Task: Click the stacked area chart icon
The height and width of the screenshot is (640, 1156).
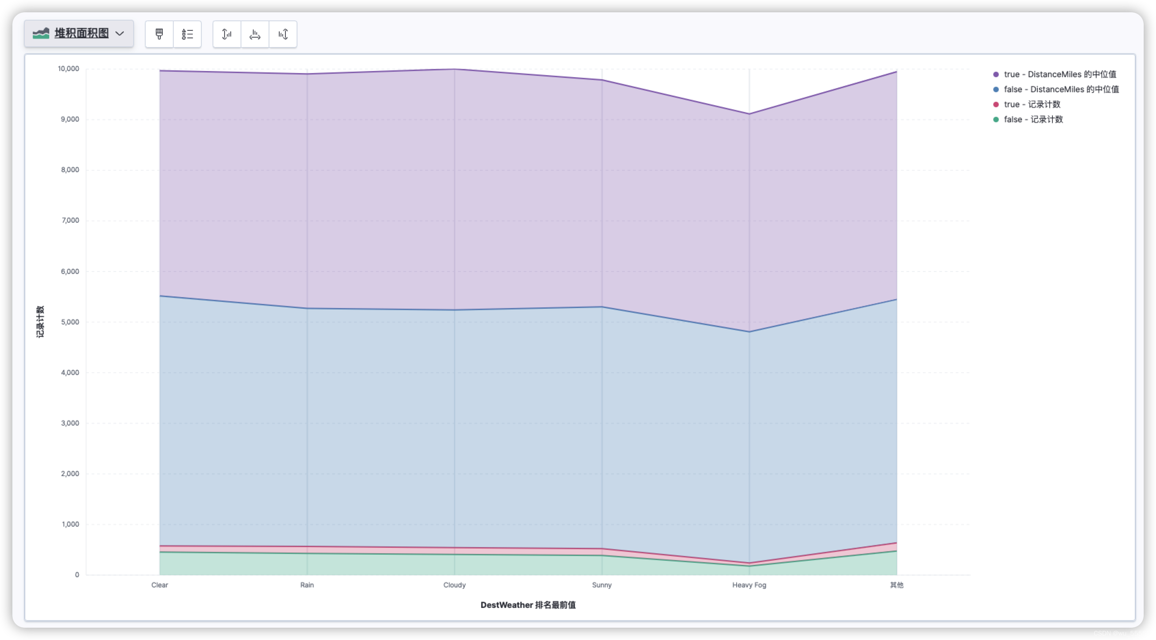Action: pos(41,33)
